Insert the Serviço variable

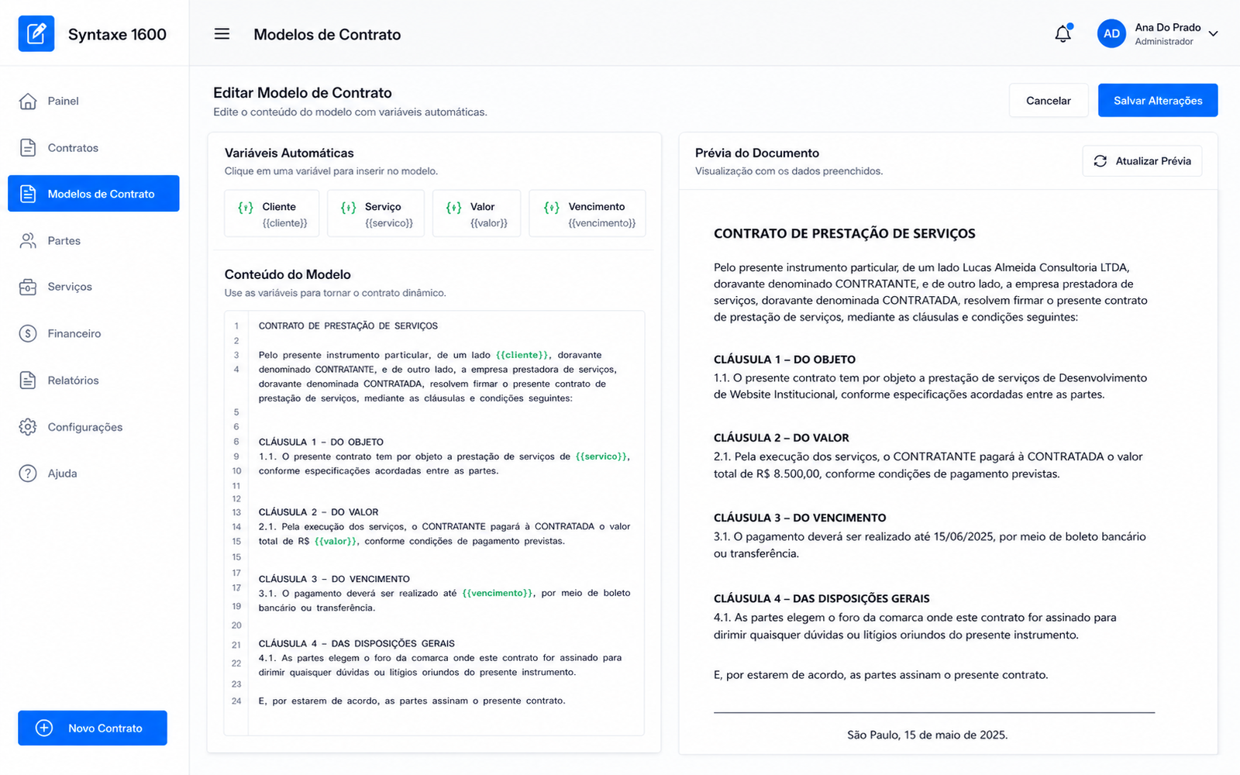coord(376,213)
